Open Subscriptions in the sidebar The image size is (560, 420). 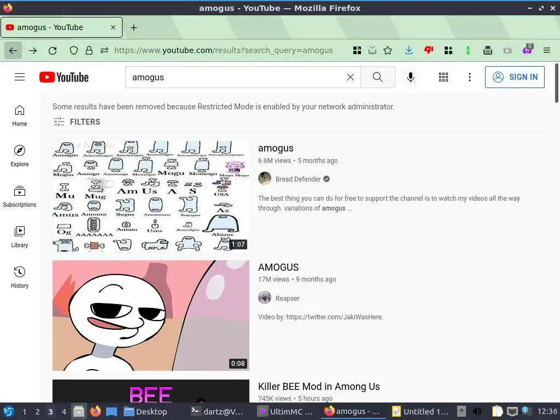tap(20, 196)
